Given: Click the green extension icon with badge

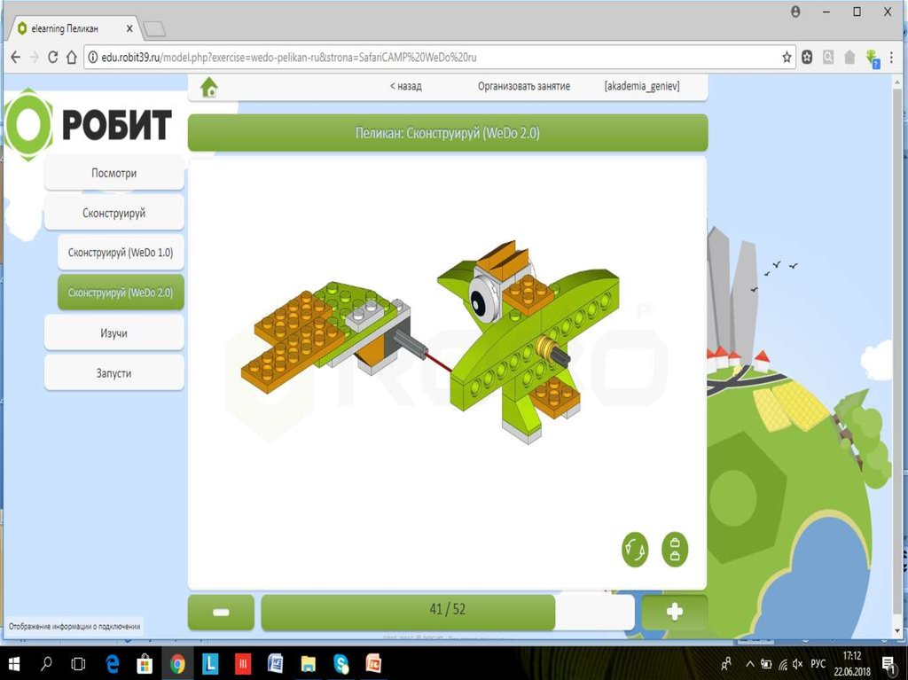Looking at the screenshot, I should [873, 59].
